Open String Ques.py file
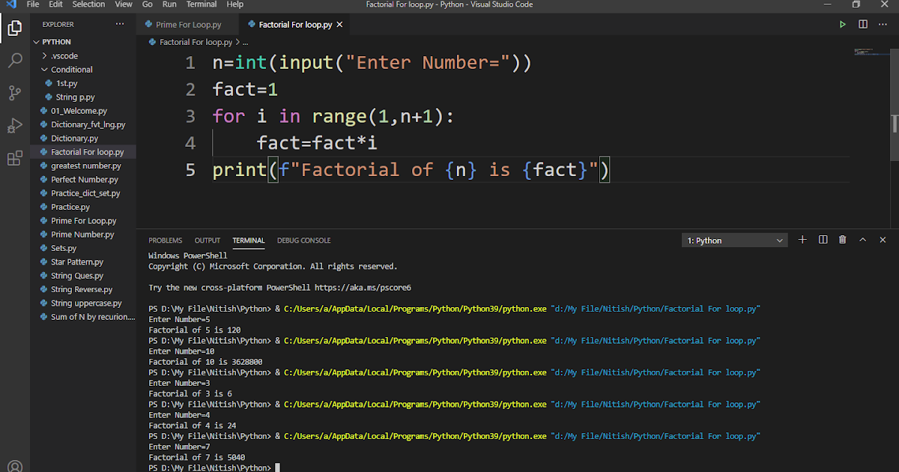This screenshot has height=472, width=899. point(82,276)
